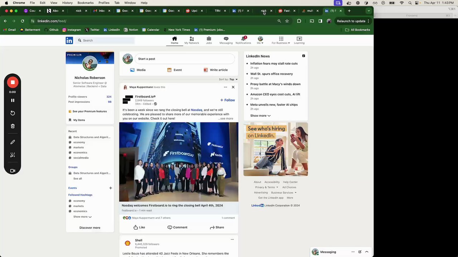The width and height of the screenshot is (458, 257).
Task: Share the Firstboard.io post
Action: (217, 227)
